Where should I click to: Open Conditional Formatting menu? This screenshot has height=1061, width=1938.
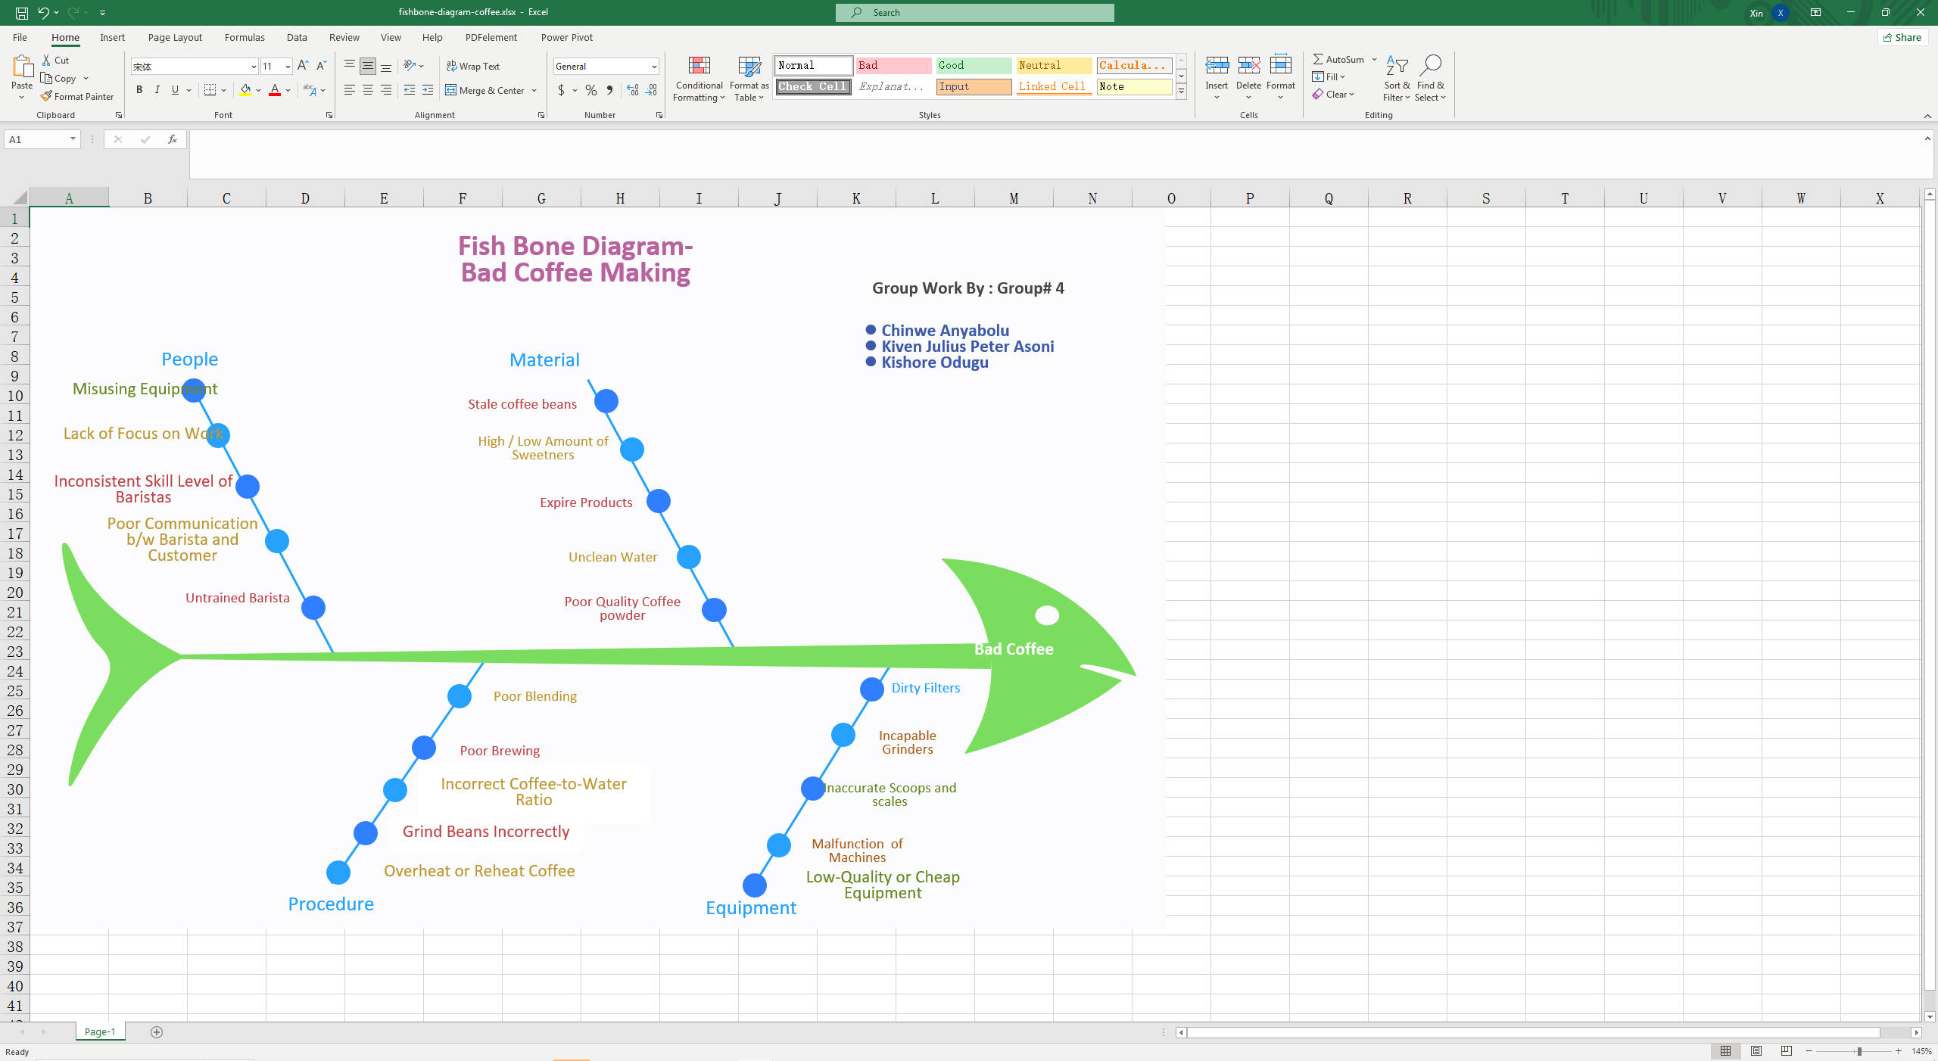click(699, 79)
